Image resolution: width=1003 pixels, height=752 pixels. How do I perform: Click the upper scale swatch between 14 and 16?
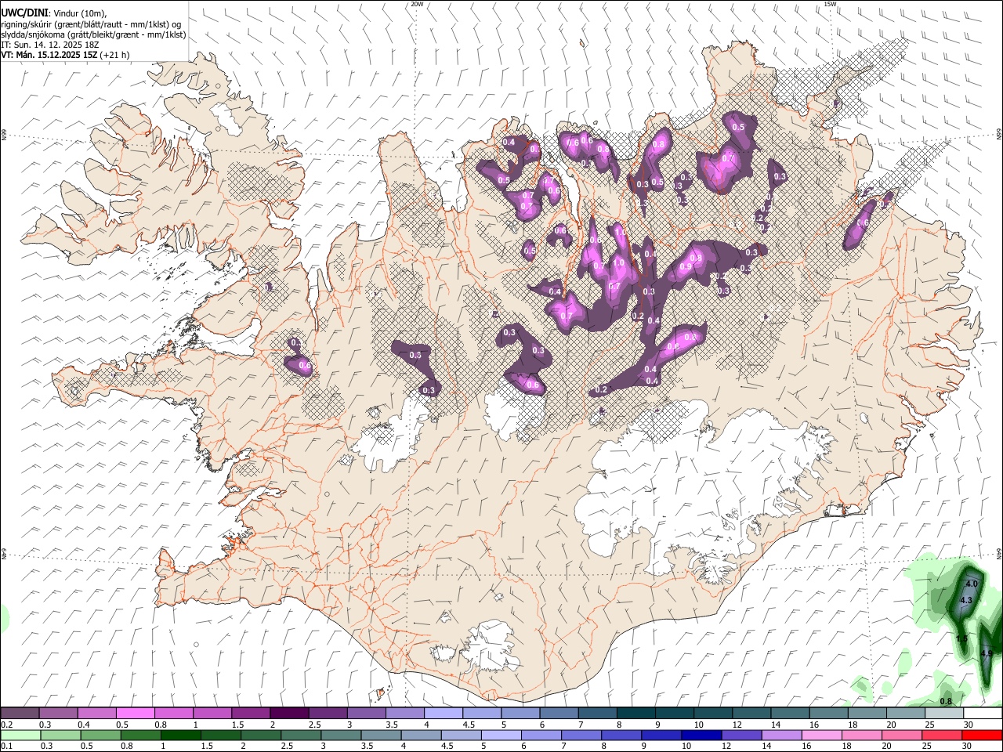tap(788, 714)
